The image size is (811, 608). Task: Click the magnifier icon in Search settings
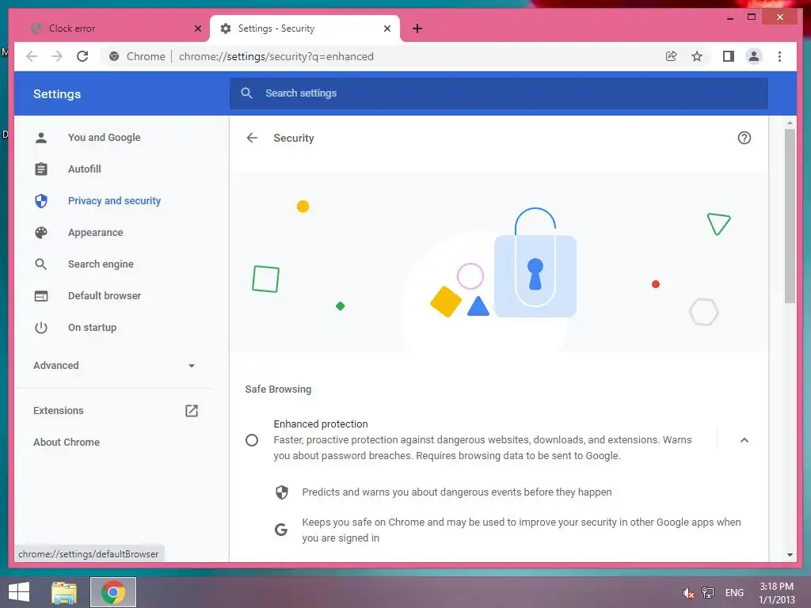pyautogui.click(x=247, y=93)
